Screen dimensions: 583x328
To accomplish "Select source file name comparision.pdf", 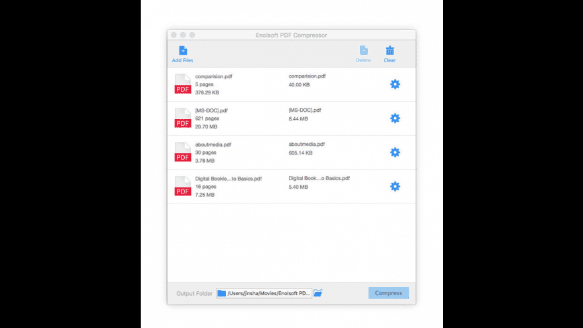I will tap(214, 76).
